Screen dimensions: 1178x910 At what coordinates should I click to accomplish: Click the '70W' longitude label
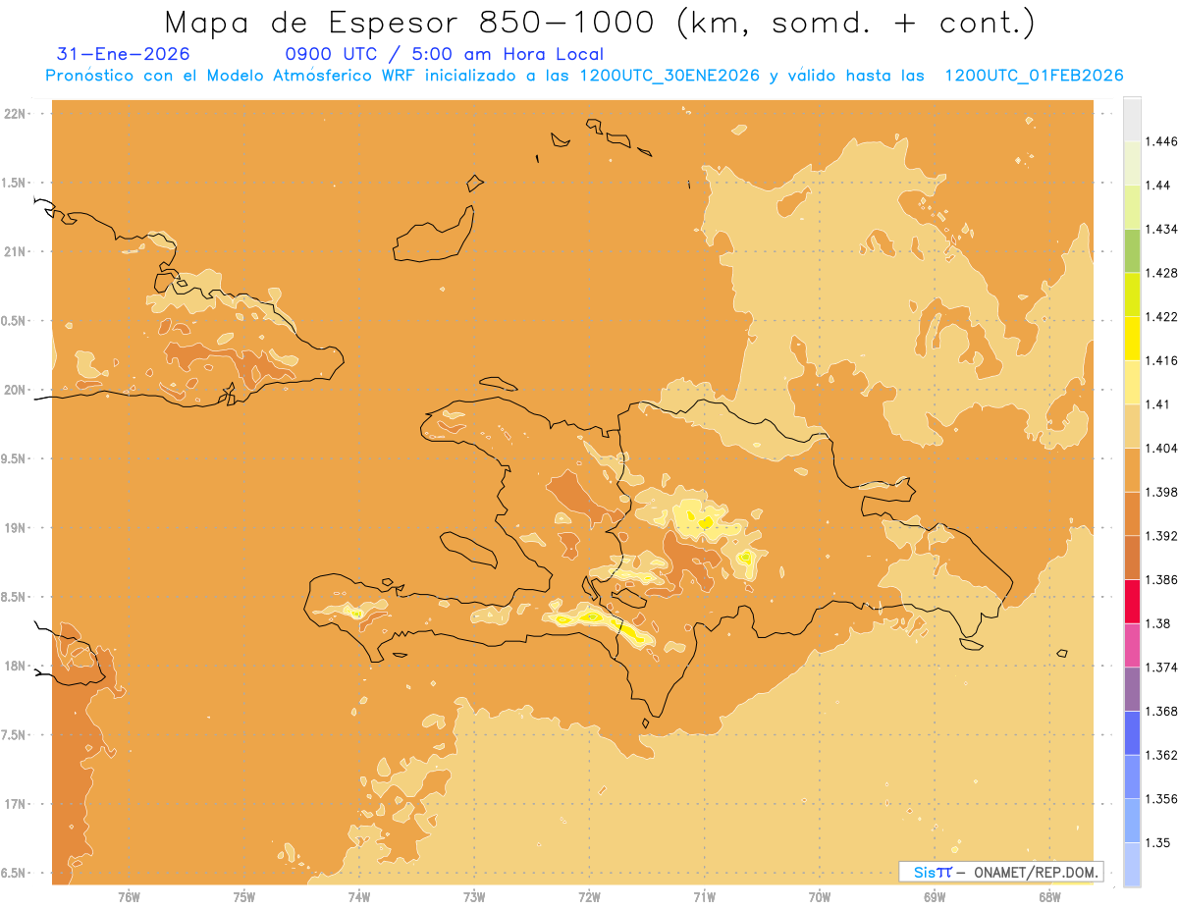click(x=820, y=897)
